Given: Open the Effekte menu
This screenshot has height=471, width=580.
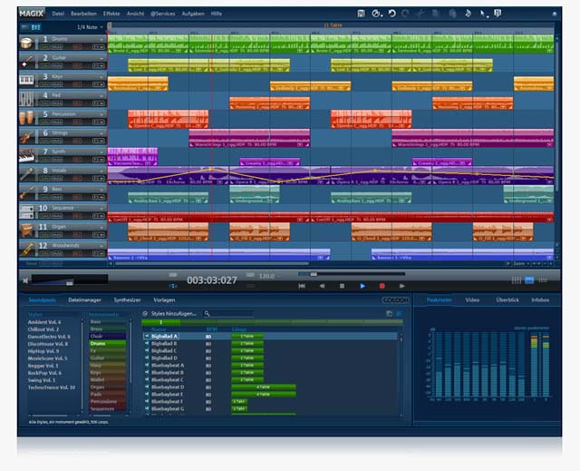Looking at the screenshot, I should tap(111, 14).
